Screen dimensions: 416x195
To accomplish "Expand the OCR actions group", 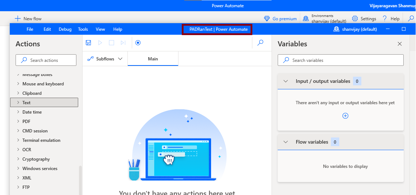I will tap(18, 149).
